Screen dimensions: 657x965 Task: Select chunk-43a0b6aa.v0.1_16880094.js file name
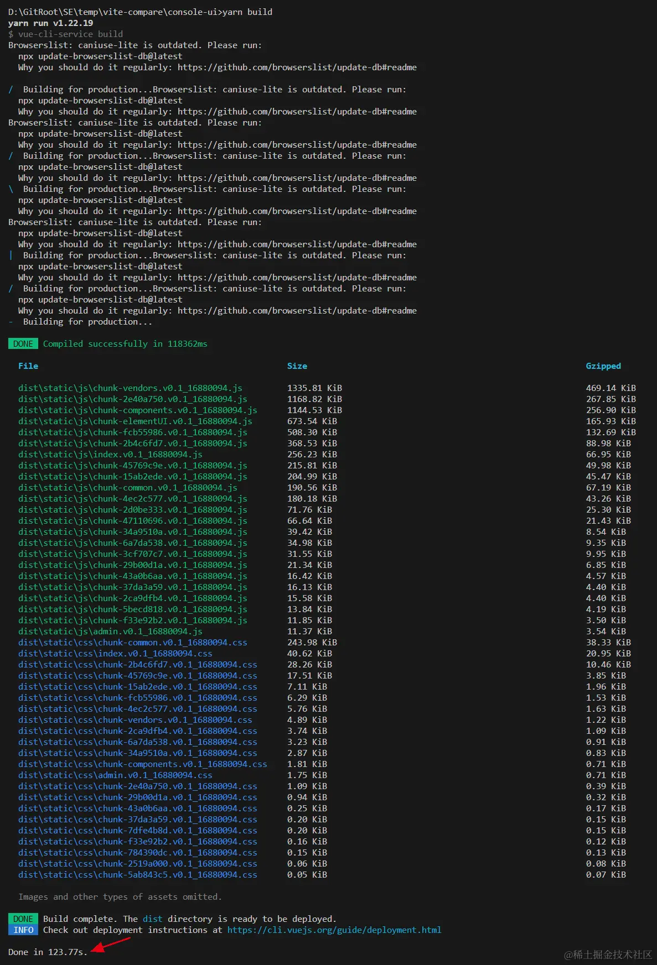coord(133,576)
